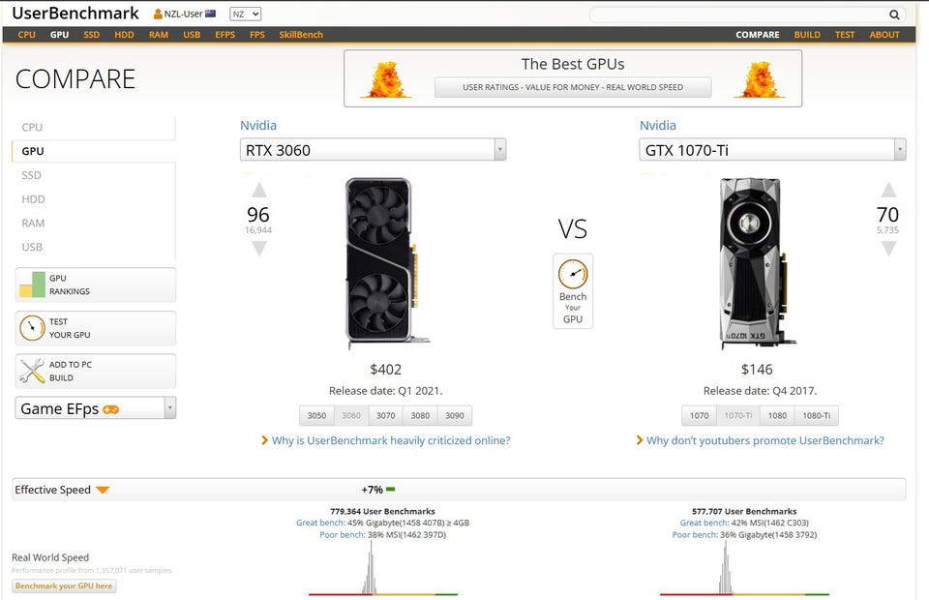Image resolution: width=929 pixels, height=600 pixels.
Task: Click User Ratings Value For Money button
Action: (x=573, y=87)
